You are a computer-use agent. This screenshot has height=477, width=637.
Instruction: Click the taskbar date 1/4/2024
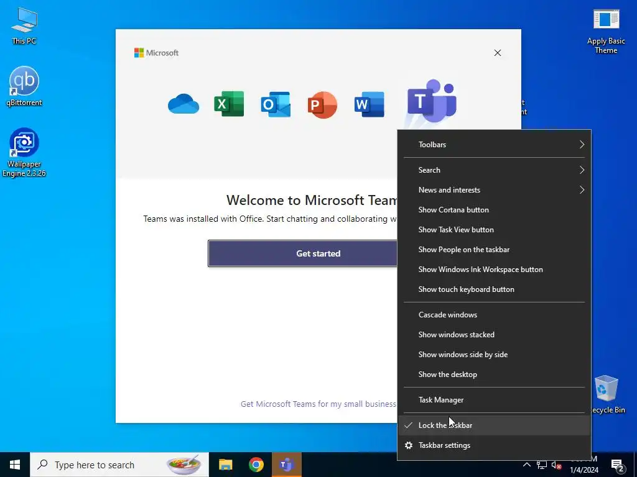click(x=584, y=470)
